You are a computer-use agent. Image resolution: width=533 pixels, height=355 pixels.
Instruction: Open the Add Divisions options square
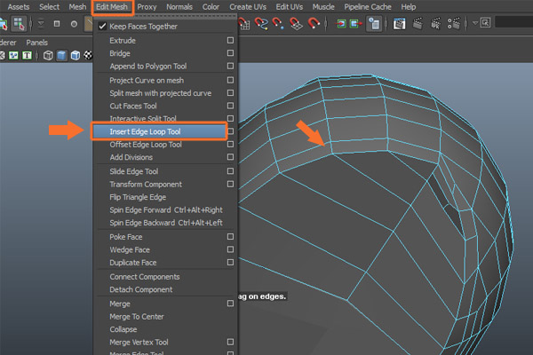coord(230,157)
